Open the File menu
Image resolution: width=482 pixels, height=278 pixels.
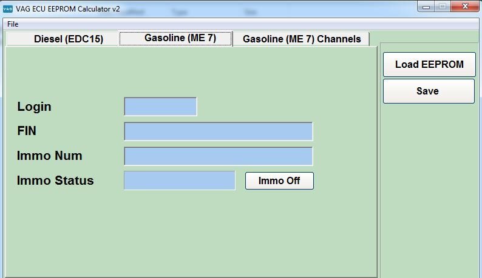point(13,24)
